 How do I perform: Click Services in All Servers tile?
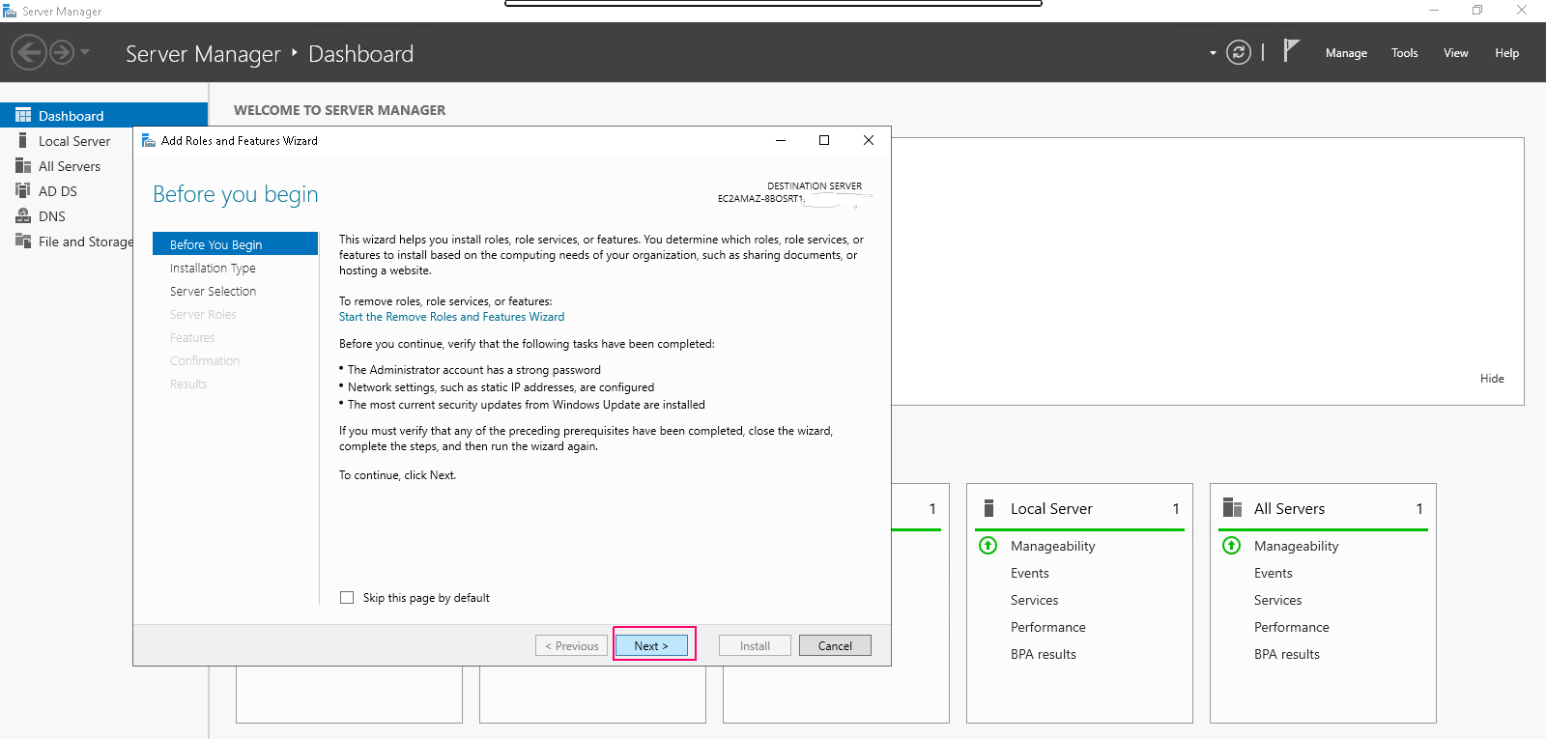click(x=1277, y=600)
